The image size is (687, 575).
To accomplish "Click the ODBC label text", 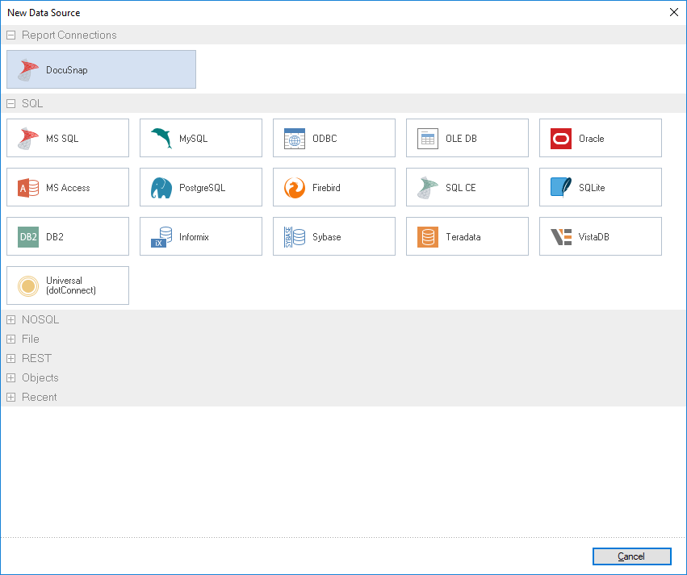I will (325, 138).
